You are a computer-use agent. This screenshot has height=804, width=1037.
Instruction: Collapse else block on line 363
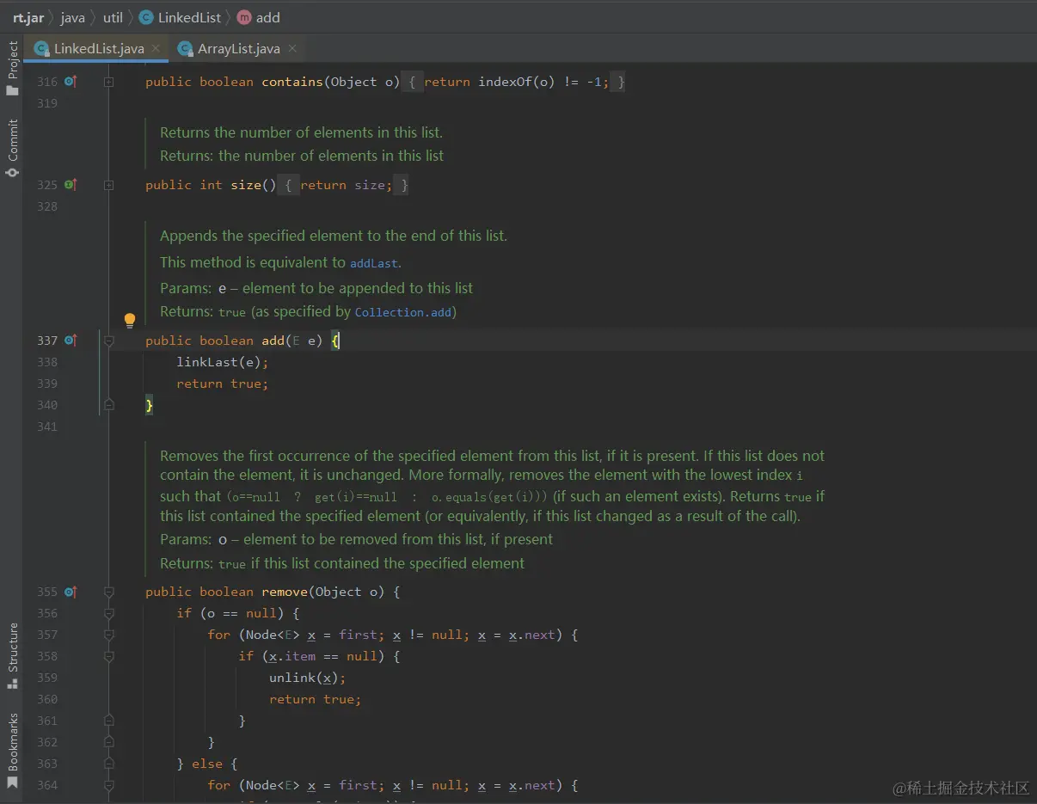109,764
